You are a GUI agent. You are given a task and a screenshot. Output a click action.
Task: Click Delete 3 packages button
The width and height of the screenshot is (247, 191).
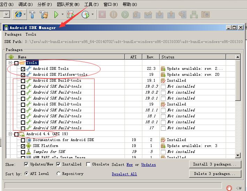215,174
